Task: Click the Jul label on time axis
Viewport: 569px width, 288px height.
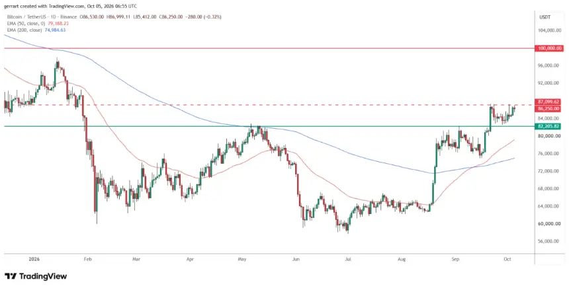Action: (x=348, y=260)
